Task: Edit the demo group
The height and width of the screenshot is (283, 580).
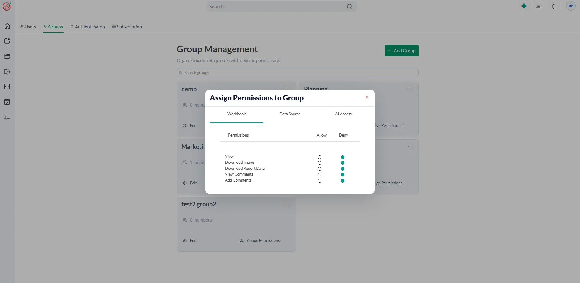Action: tap(190, 126)
